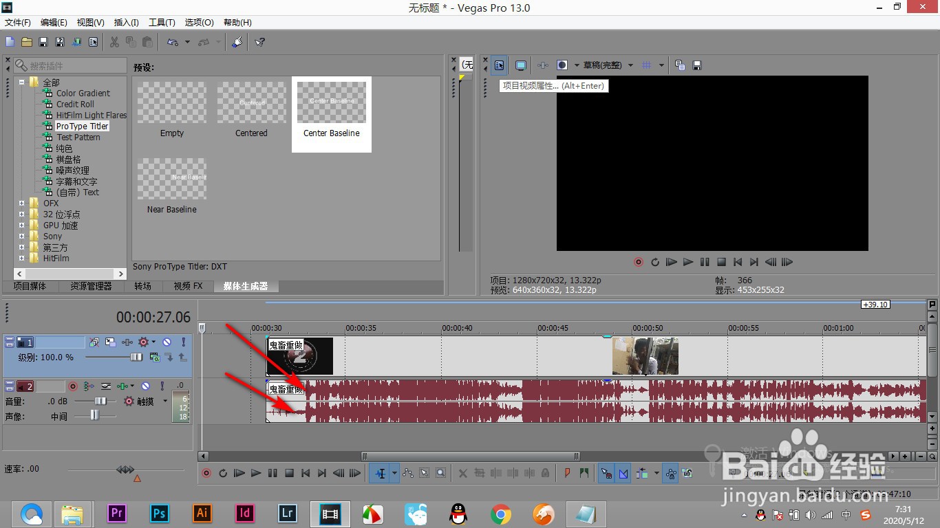Mute audio track 2
Viewport: 940px width, 528px height.
[146, 386]
